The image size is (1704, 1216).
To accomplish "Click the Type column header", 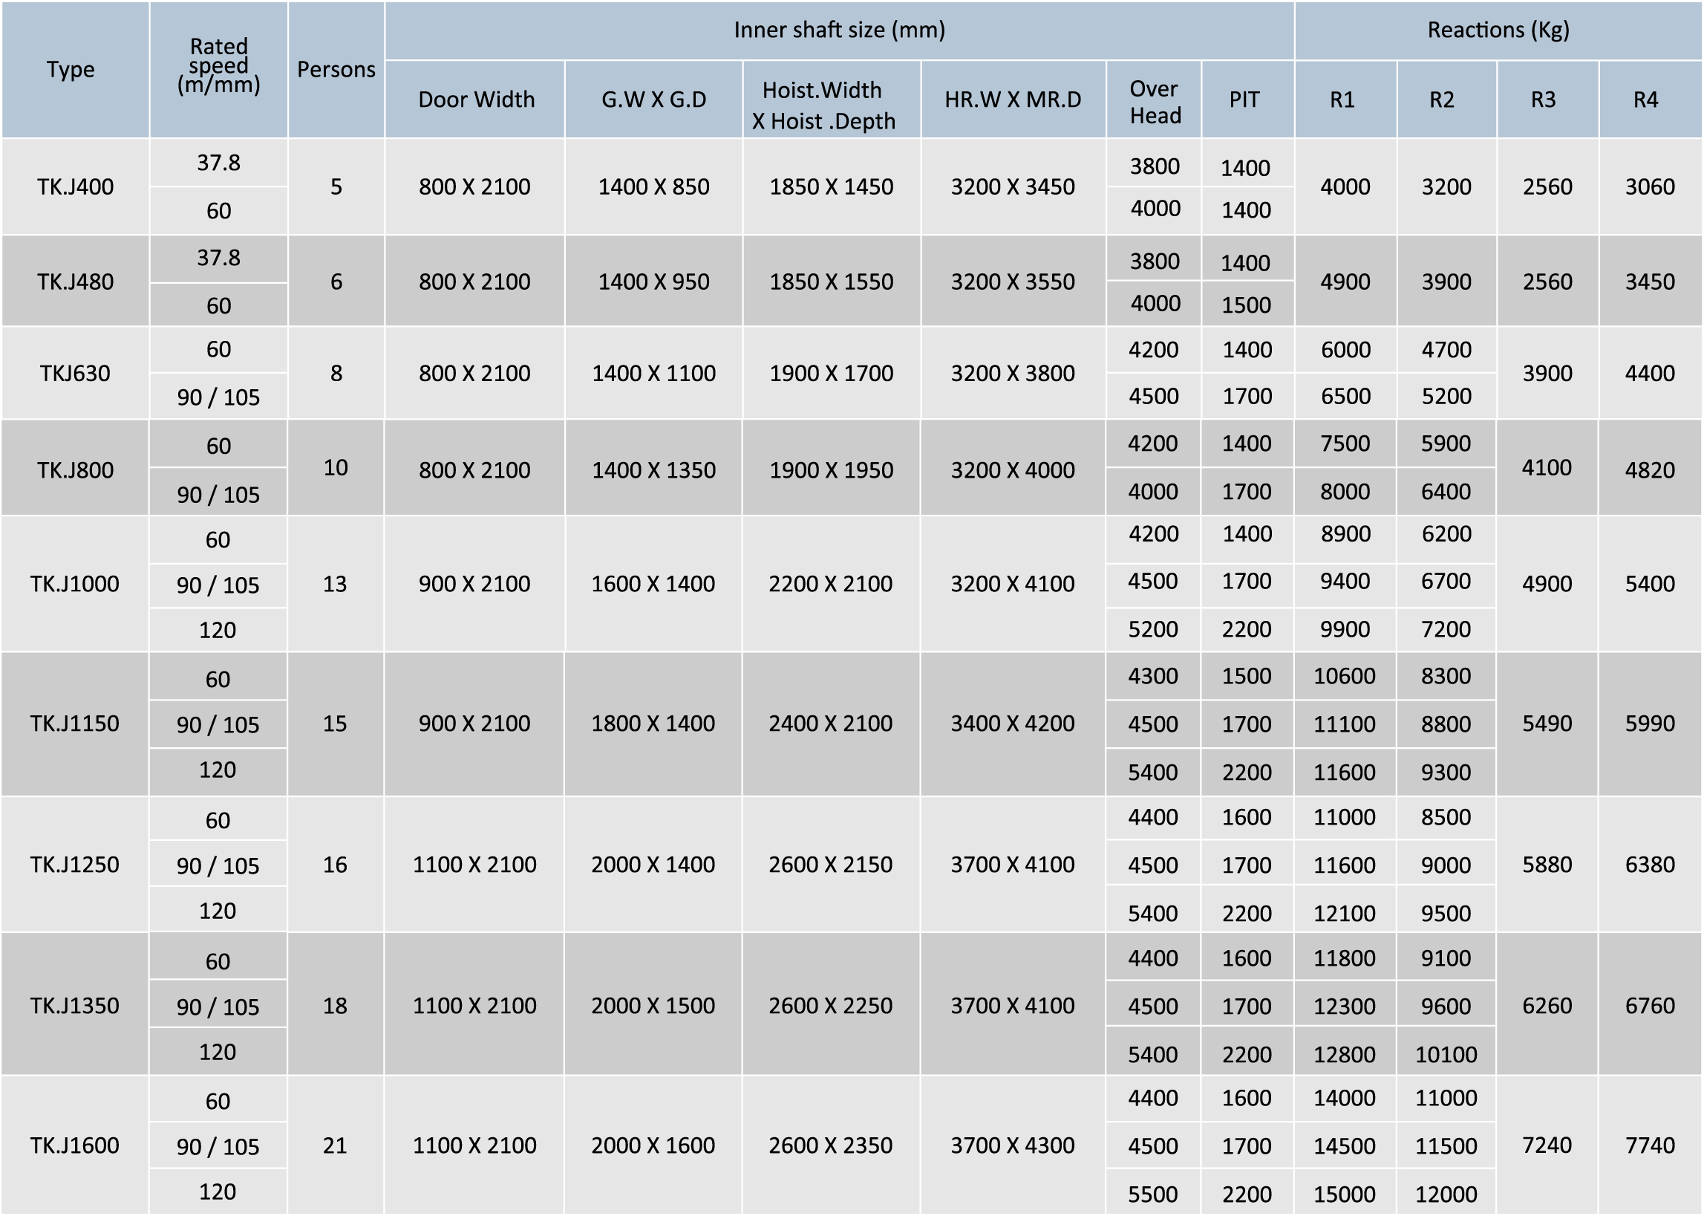I will 71,69.
